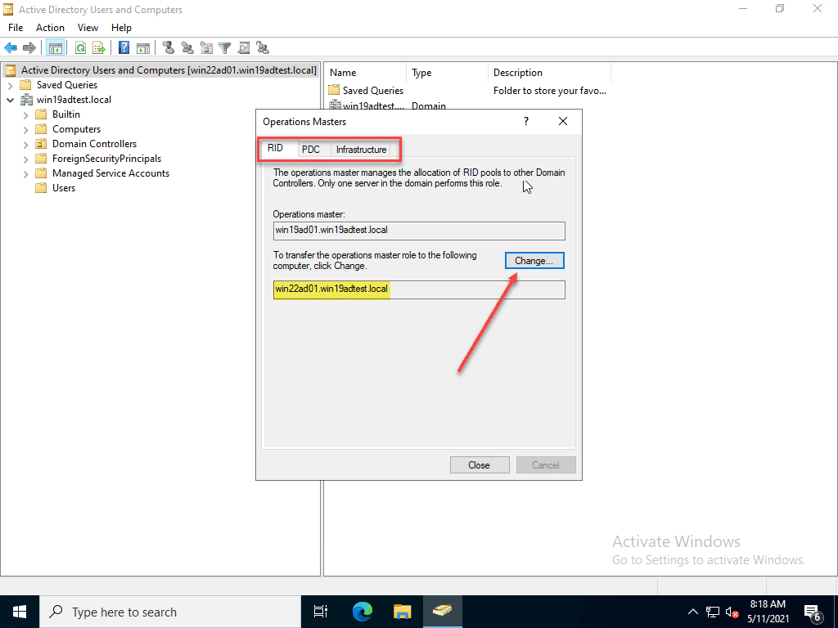Image resolution: width=838 pixels, height=628 pixels.
Task: Click the Export List toolbar icon
Action: point(99,47)
